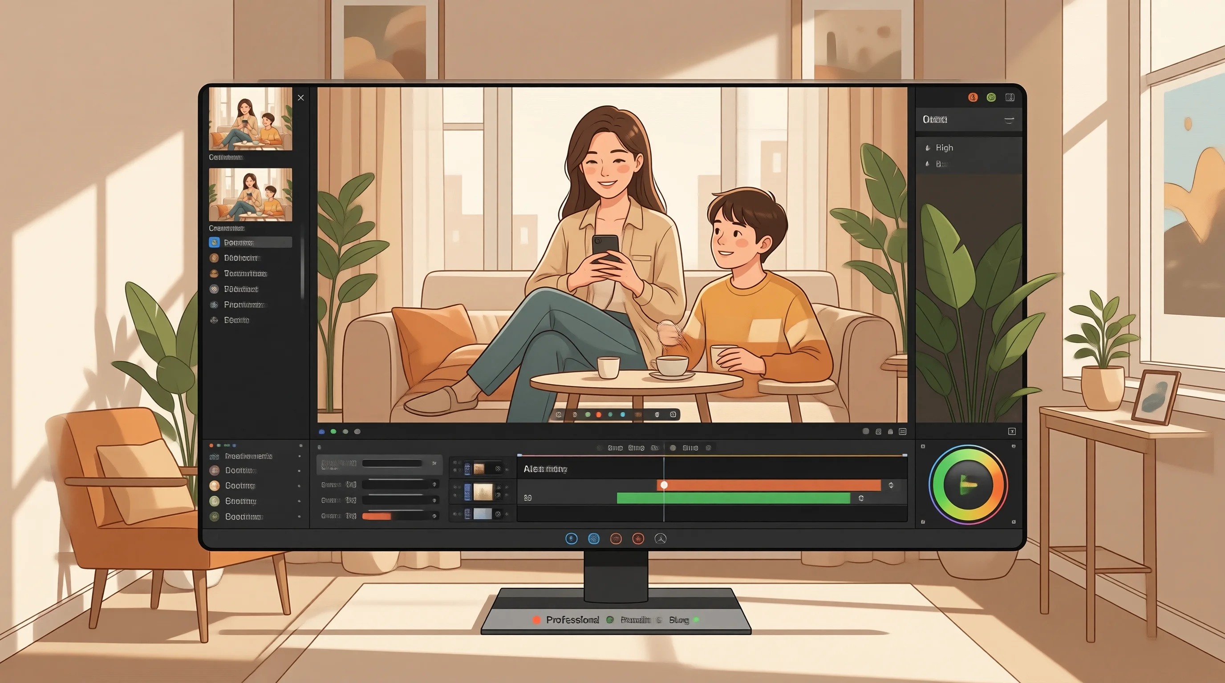Click the icon ending the green clip's track

861,498
